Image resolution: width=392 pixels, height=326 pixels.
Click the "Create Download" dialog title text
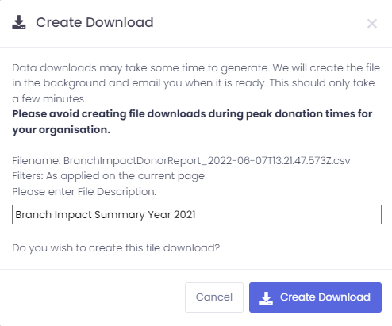94,22
